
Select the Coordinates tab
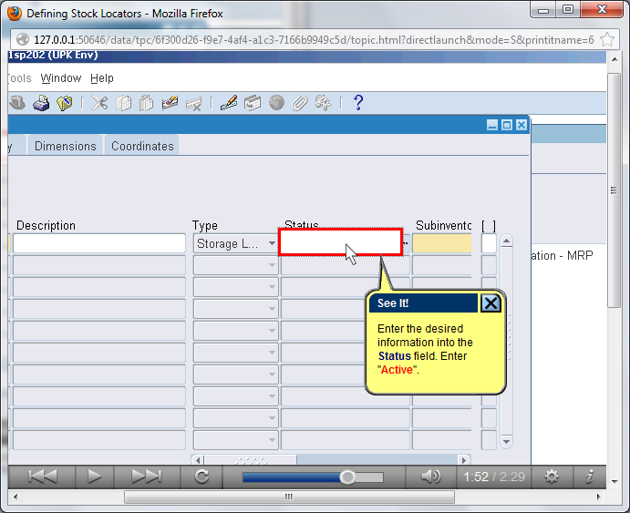[142, 146]
